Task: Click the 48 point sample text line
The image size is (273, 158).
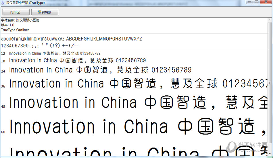Action: 139,103
